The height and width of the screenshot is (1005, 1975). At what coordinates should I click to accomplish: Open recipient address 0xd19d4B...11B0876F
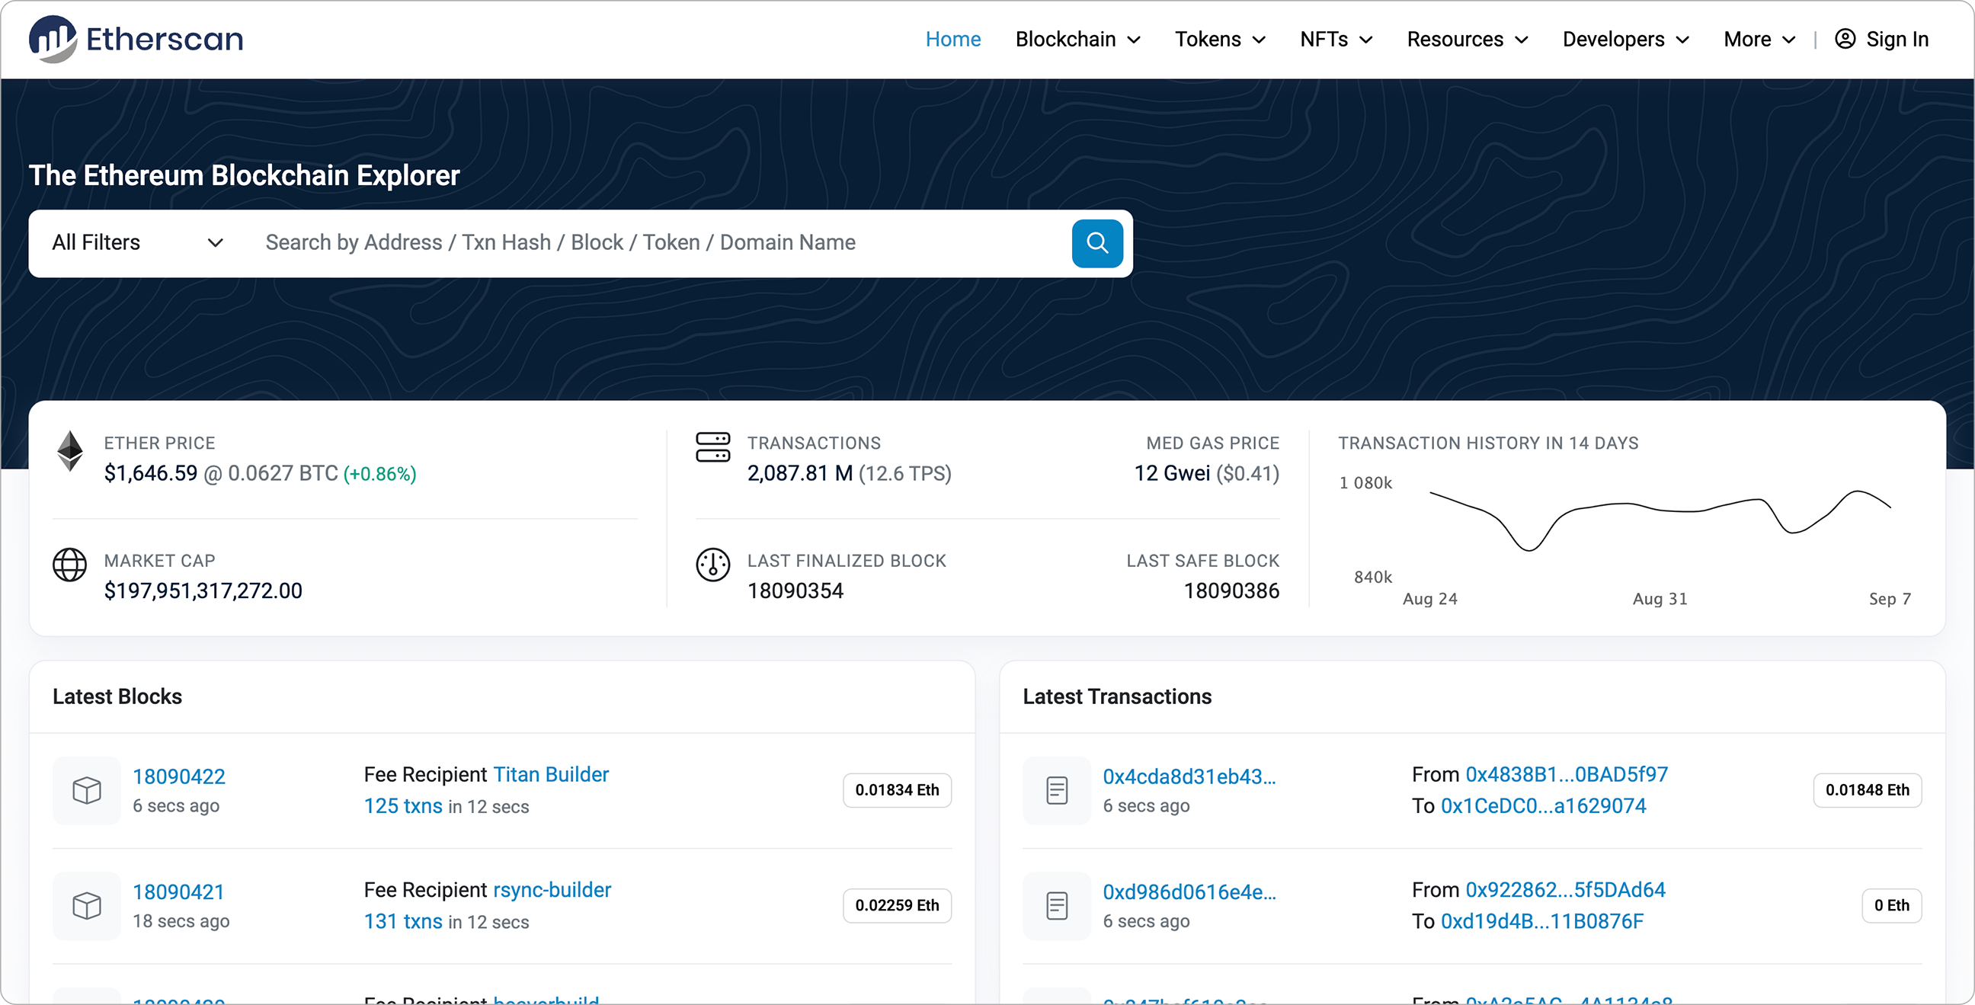[1541, 921]
